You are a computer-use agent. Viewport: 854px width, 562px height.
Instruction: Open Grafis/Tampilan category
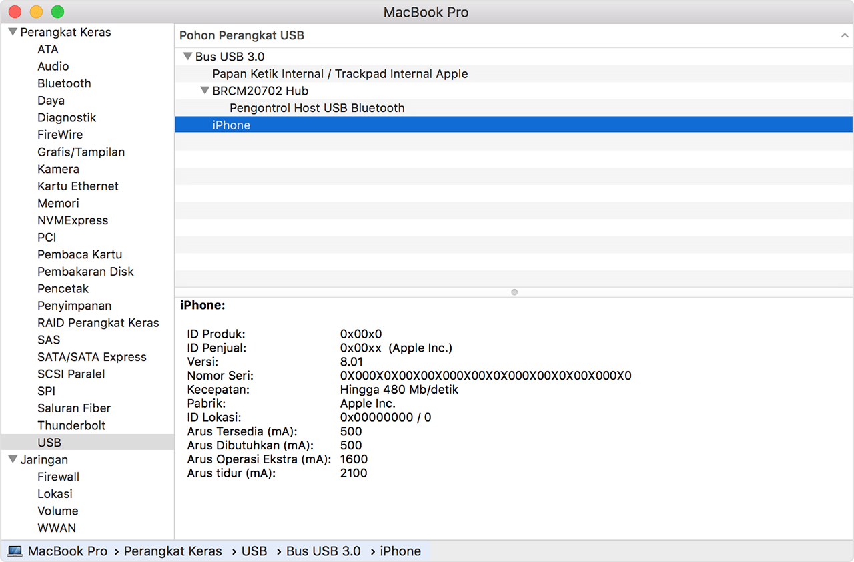tap(81, 152)
